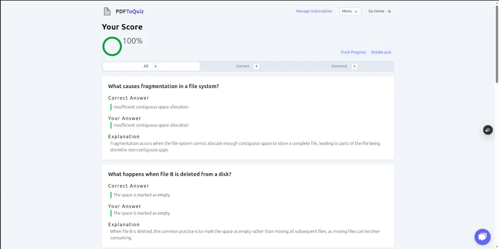The image size is (499, 249).
Task: Open the floating quiz list icon
Action: coord(488,130)
